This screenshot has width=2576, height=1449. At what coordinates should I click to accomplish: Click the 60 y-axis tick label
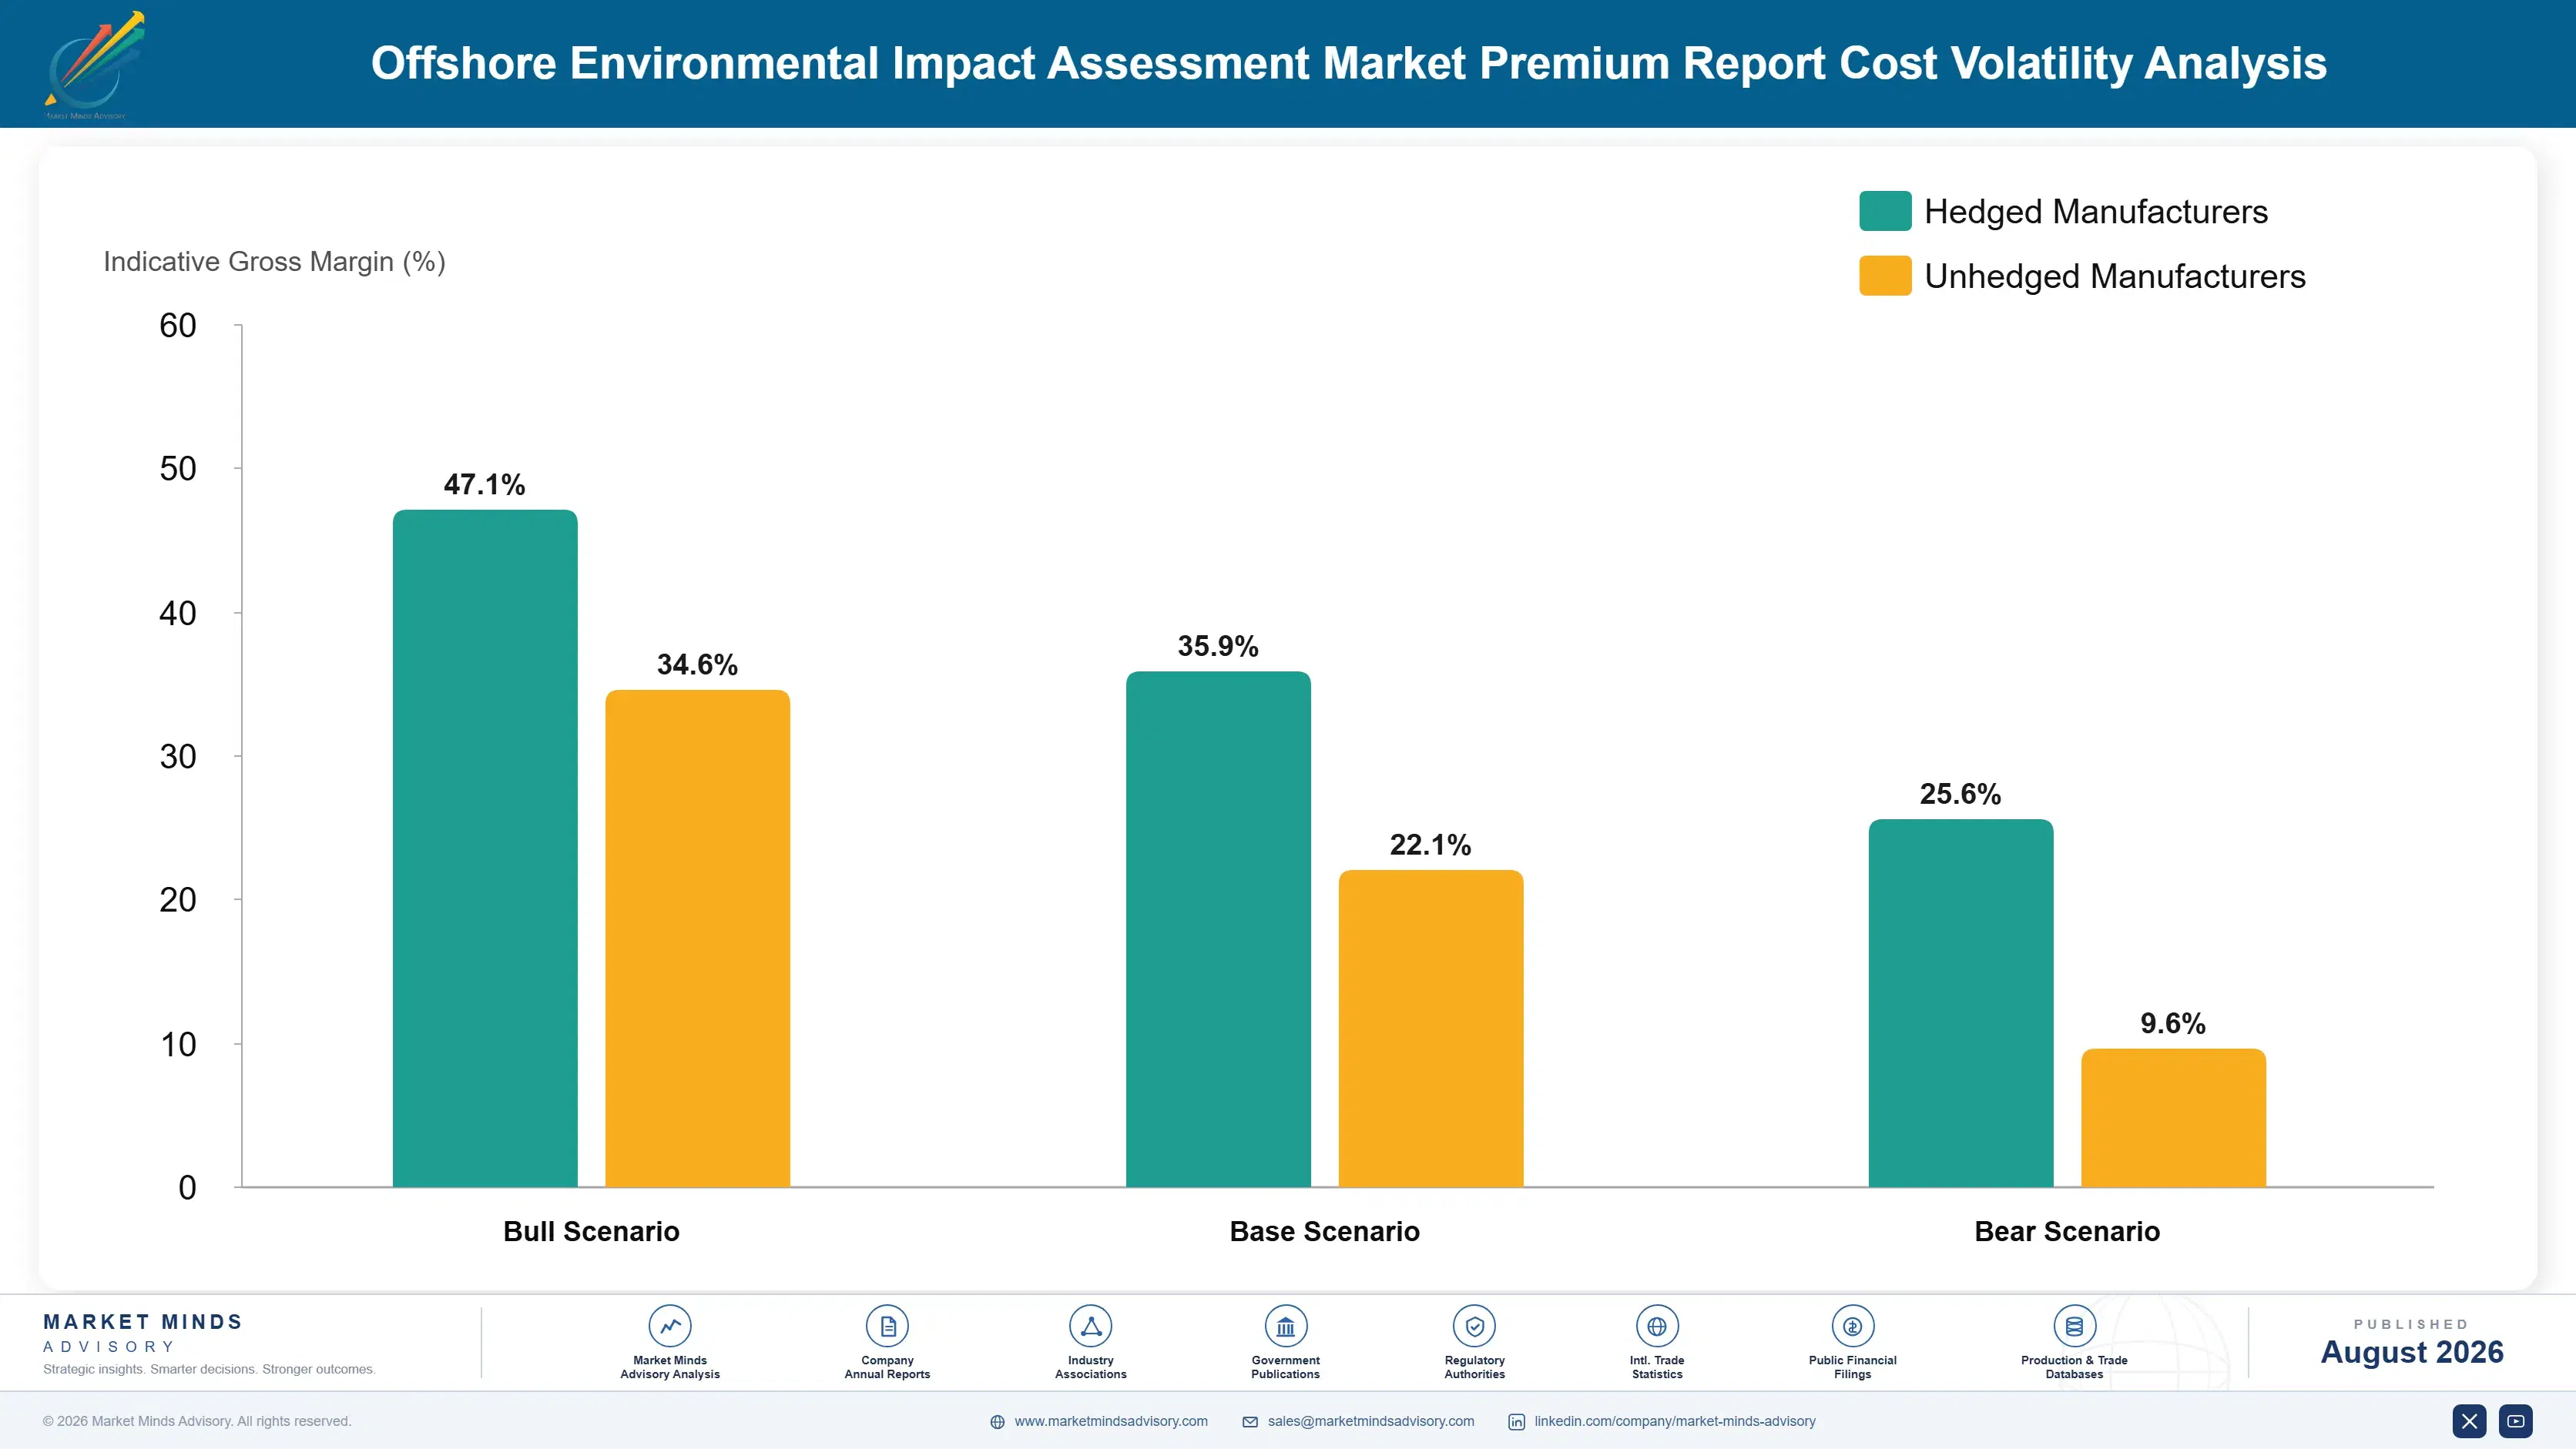178,325
